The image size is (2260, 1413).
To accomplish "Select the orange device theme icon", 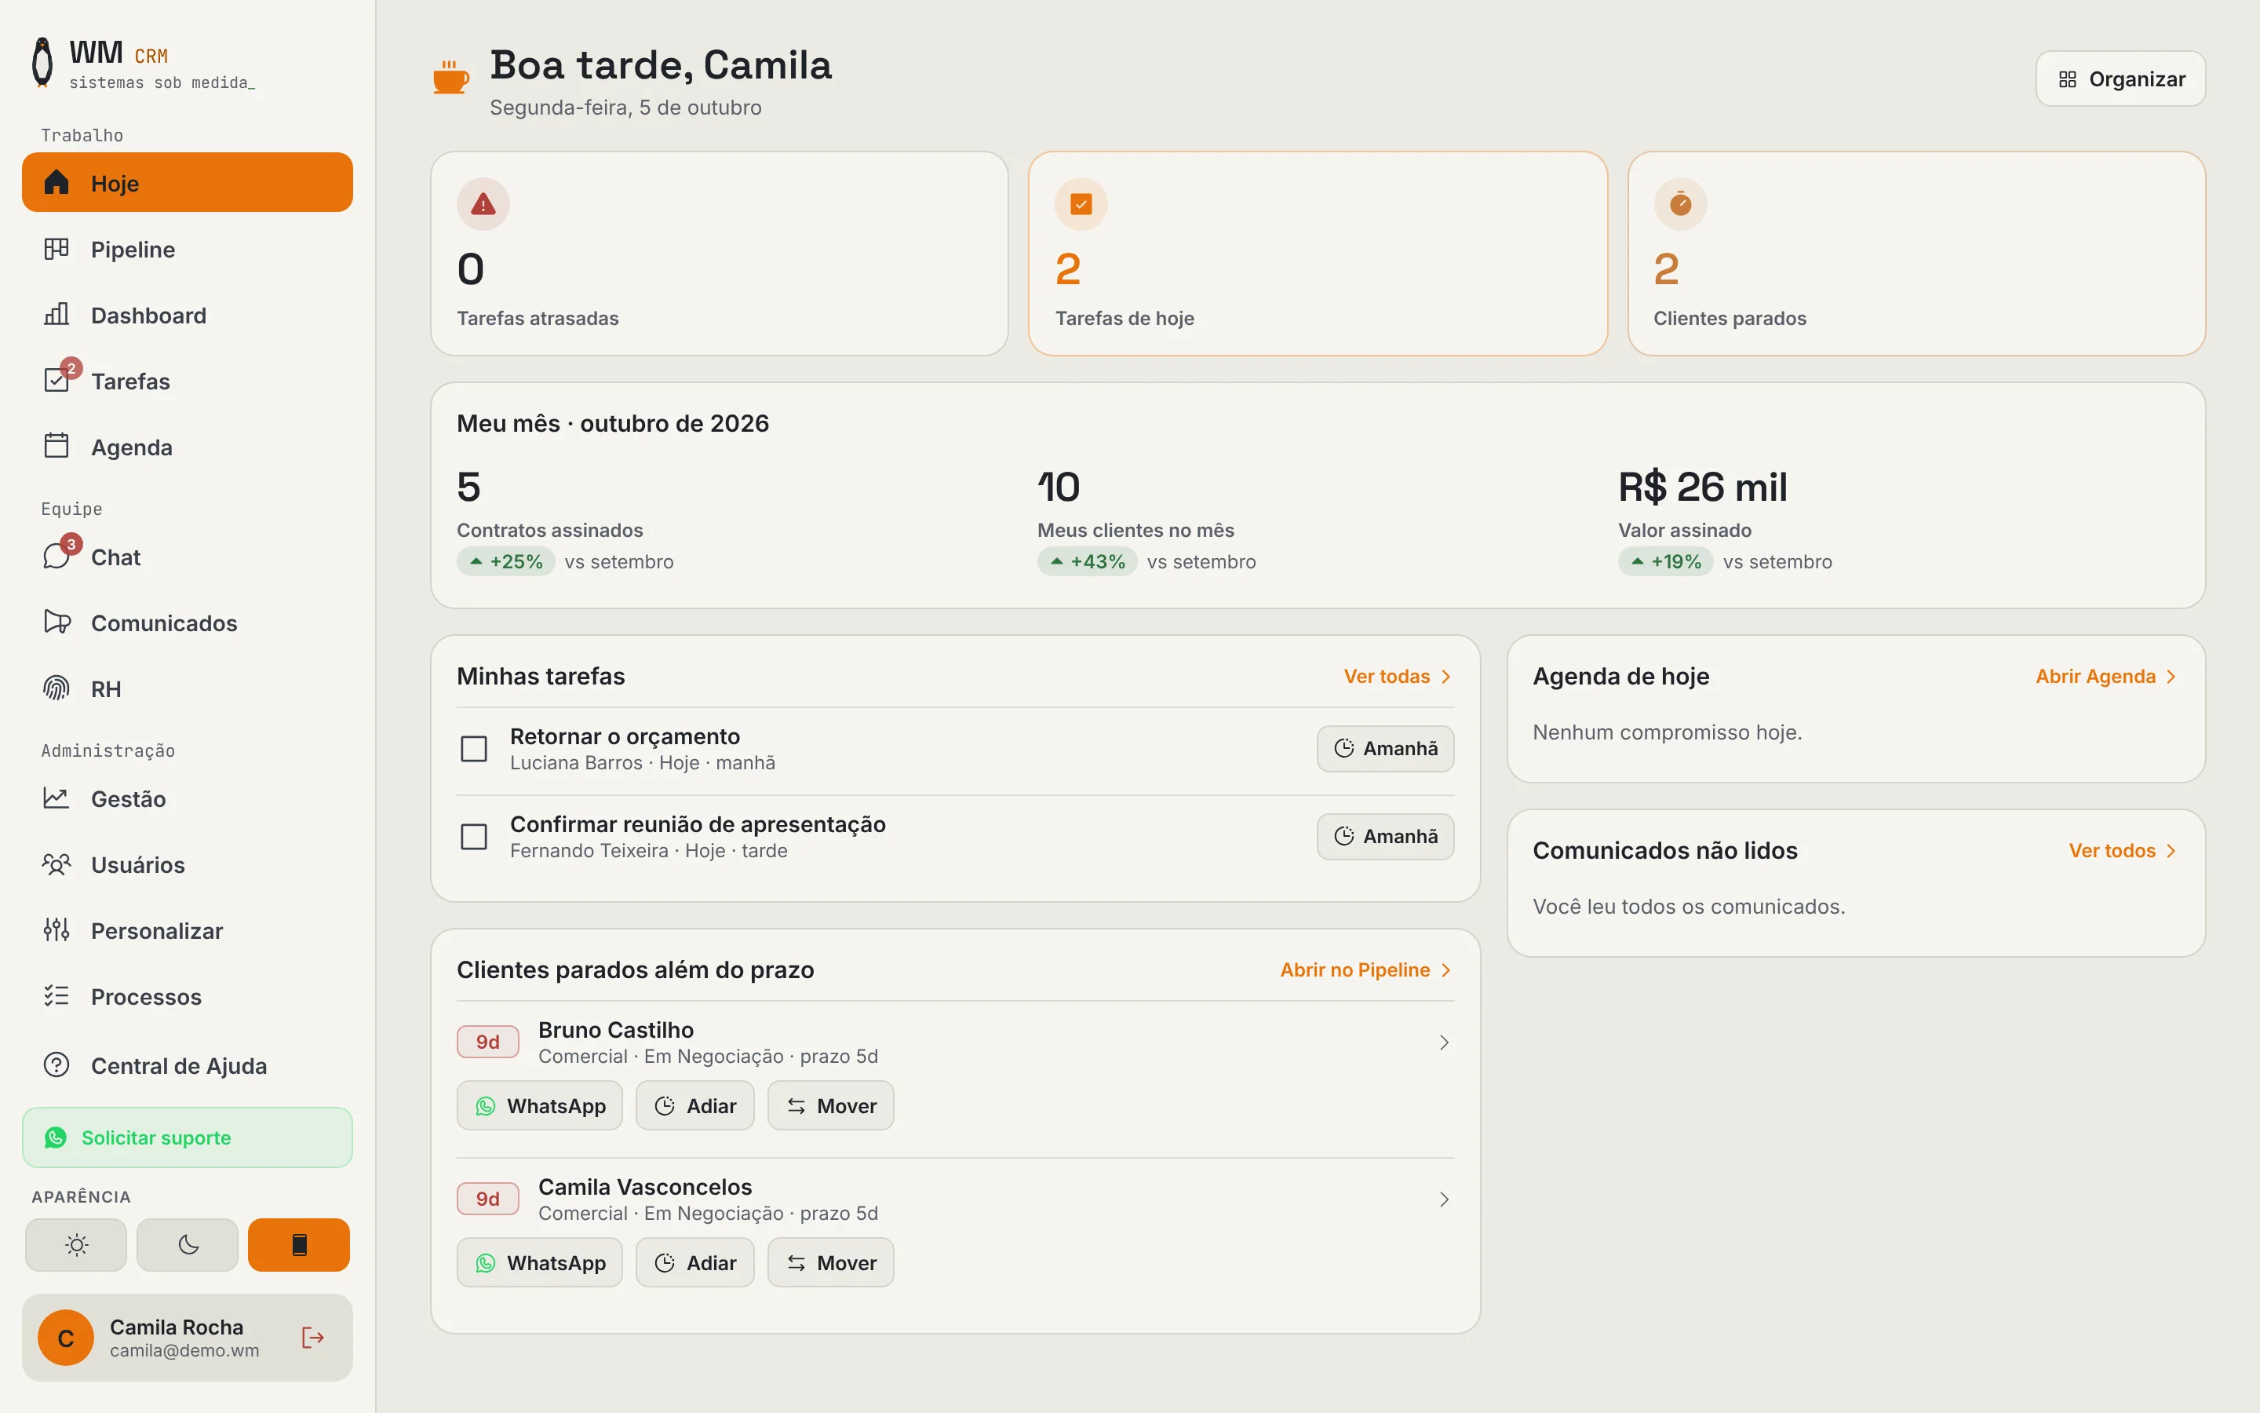I will (x=299, y=1245).
